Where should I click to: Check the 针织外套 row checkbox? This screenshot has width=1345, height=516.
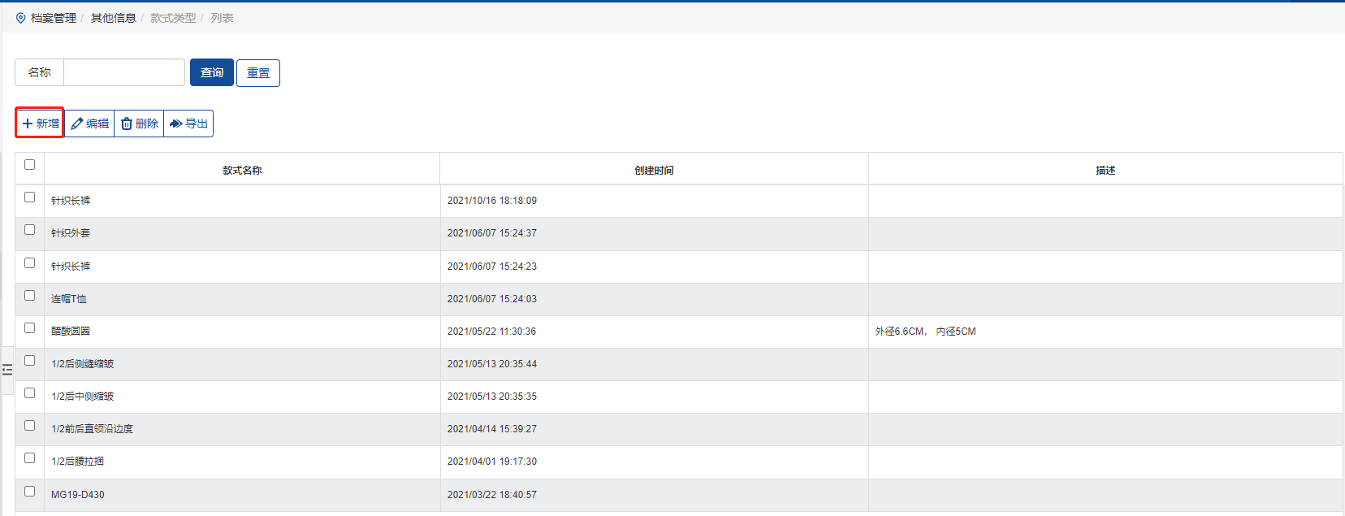(30, 230)
